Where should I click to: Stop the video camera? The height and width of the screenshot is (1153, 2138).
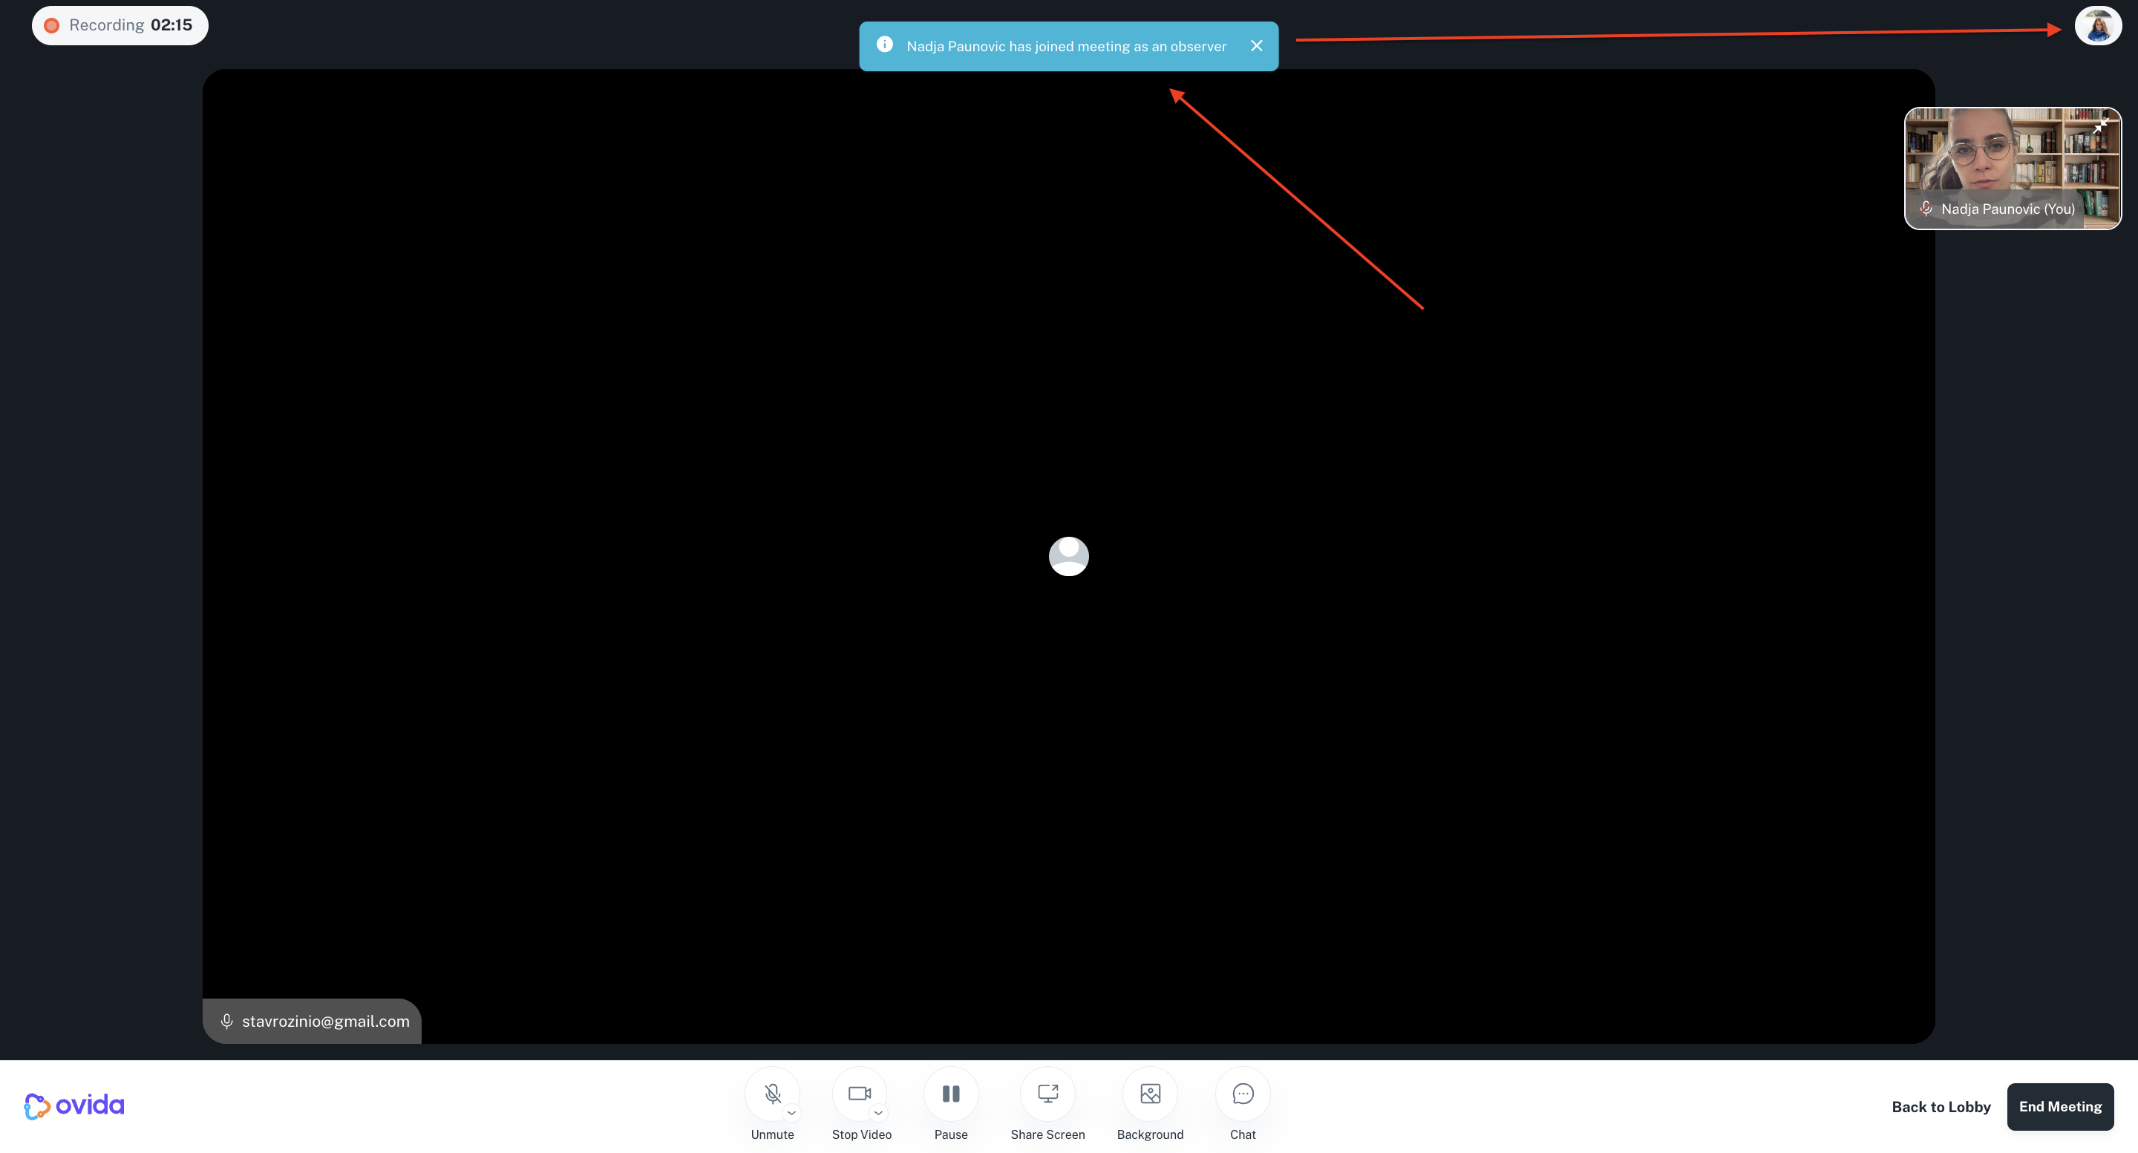(x=860, y=1093)
